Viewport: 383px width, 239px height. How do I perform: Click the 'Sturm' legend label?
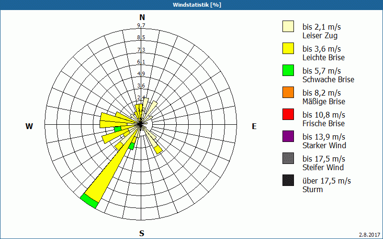[x=313, y=189]
